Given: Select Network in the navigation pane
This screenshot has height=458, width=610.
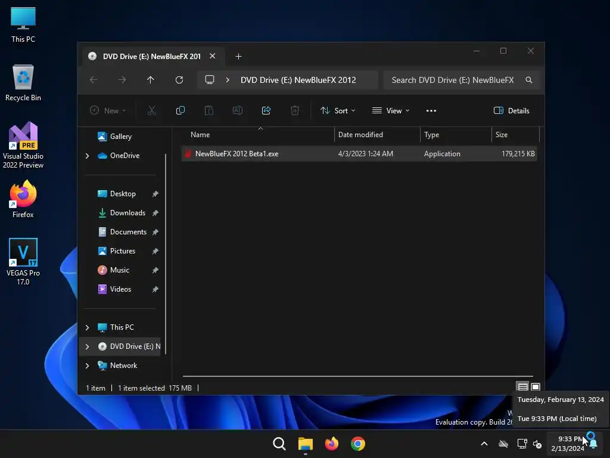Looking at the screenshot, I should (x=123, y=366).
